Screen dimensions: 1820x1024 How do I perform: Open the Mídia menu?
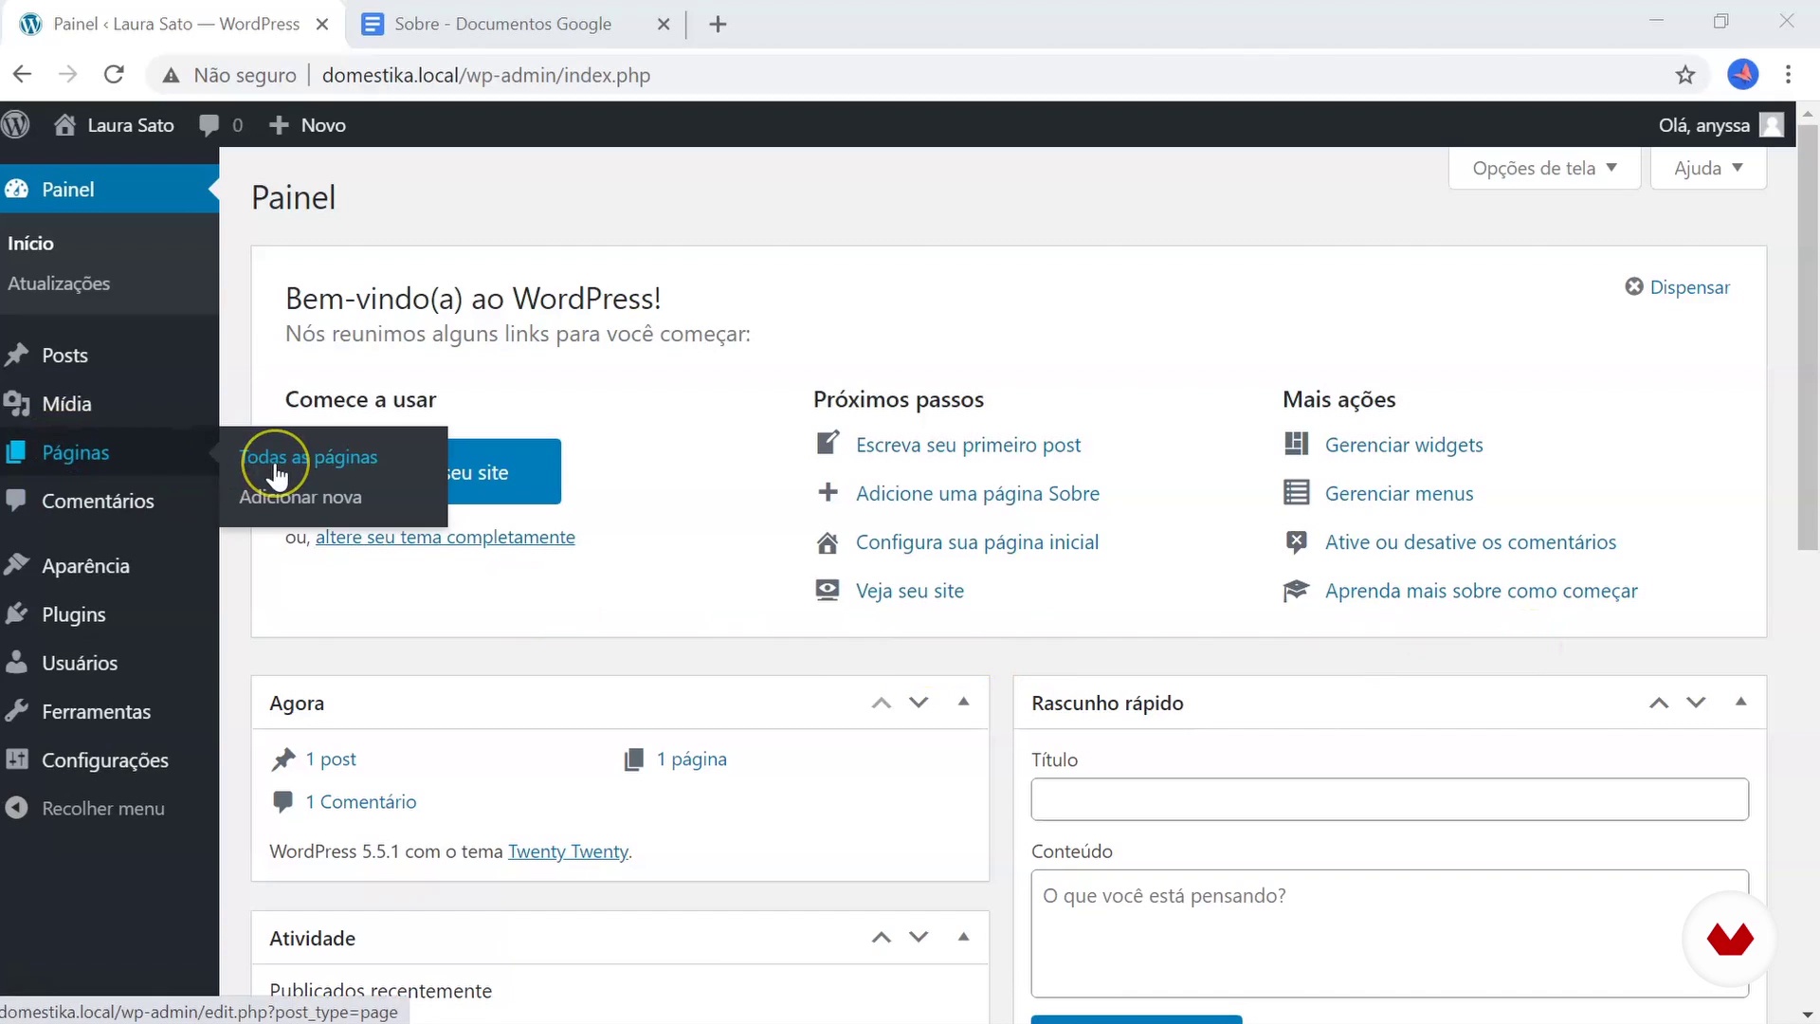[66, 404]
